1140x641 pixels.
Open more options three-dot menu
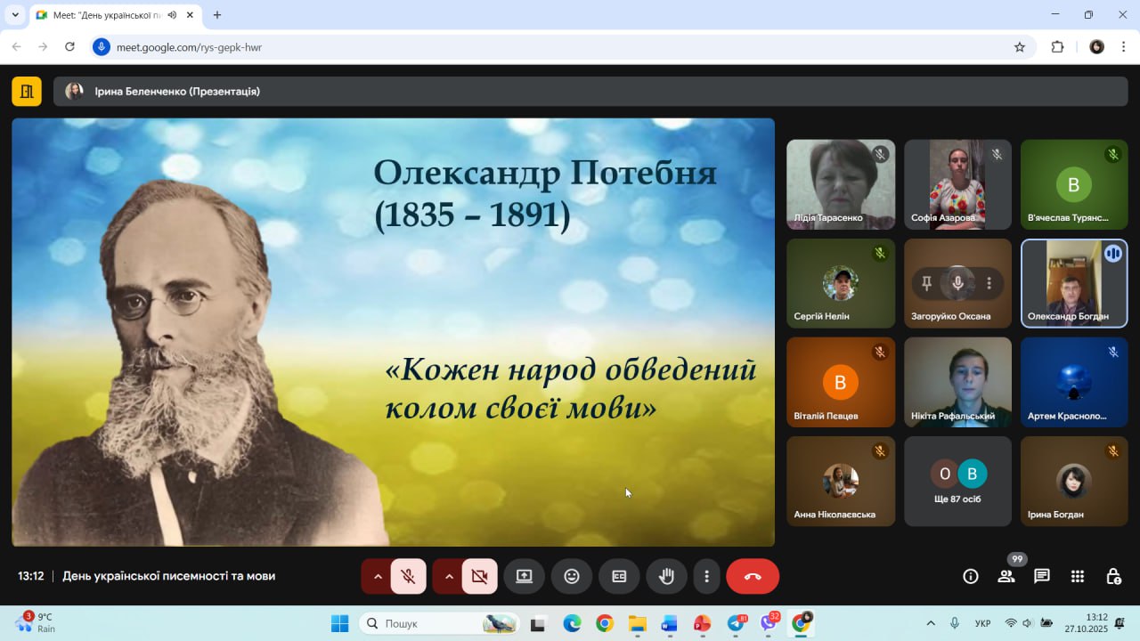[706, 576]
